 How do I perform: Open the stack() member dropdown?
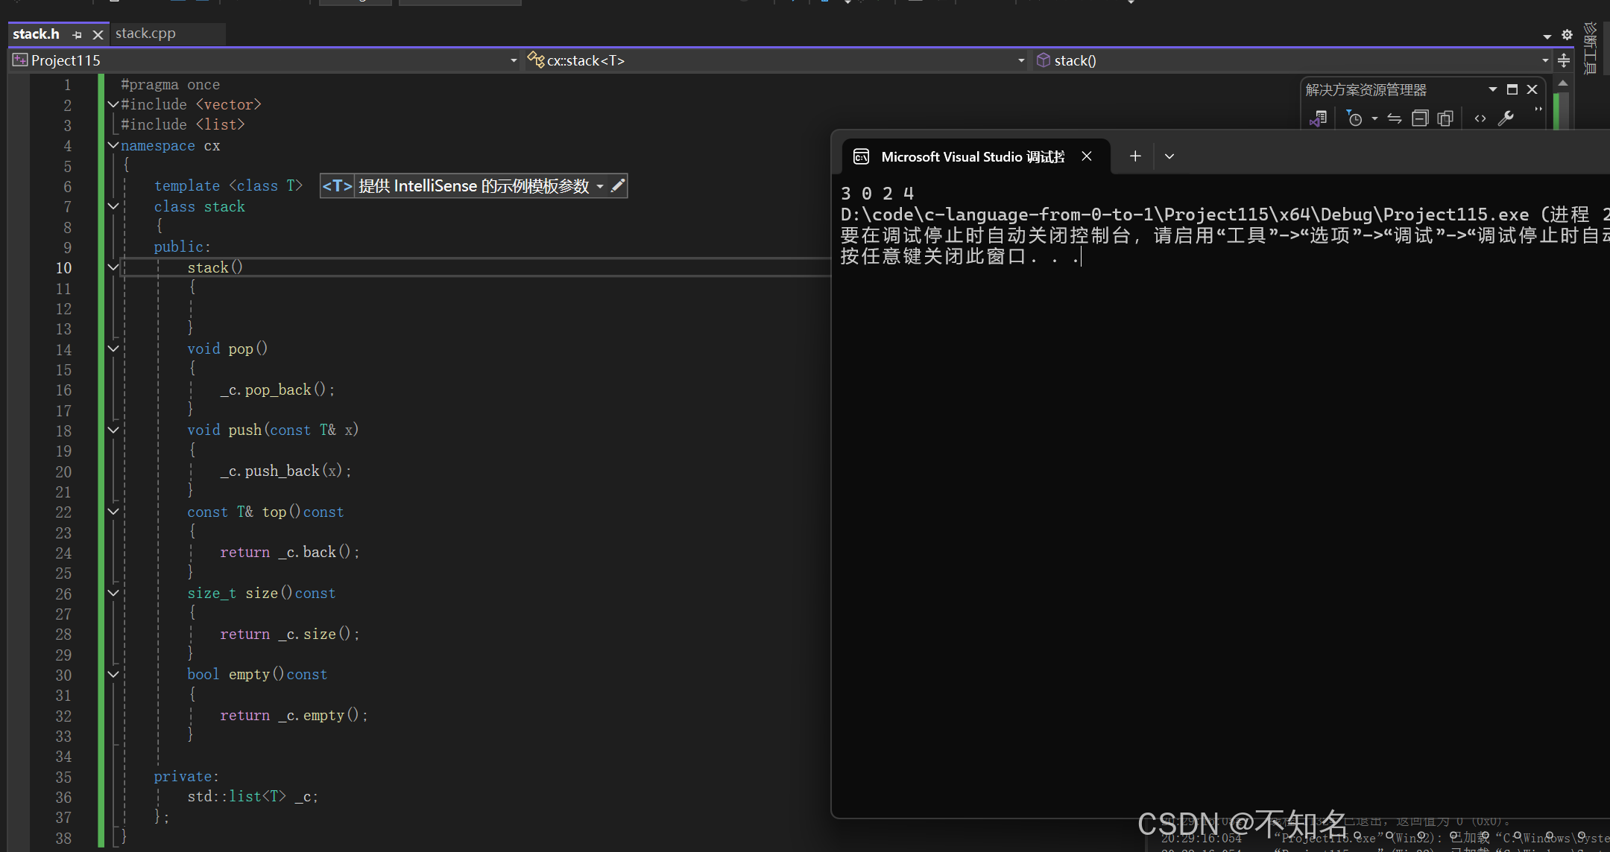point(1544,60)
